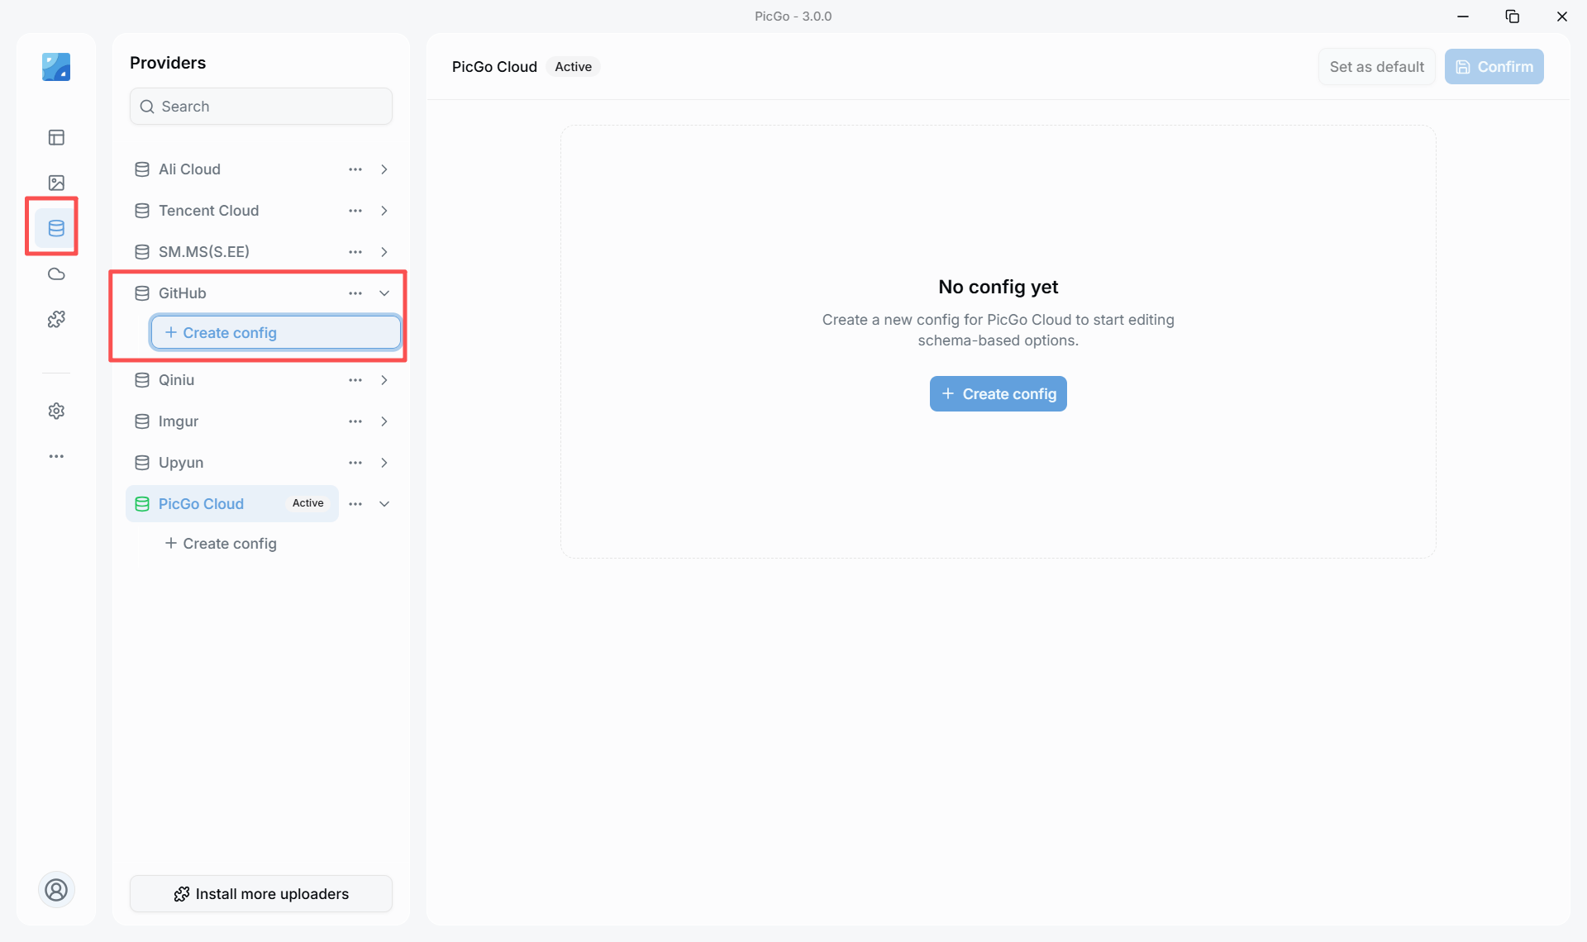The width and height of the screenshot is (1587, 942).
Task: Open the plugins puzzle icon in sidebar
Action: click(56, 319)
